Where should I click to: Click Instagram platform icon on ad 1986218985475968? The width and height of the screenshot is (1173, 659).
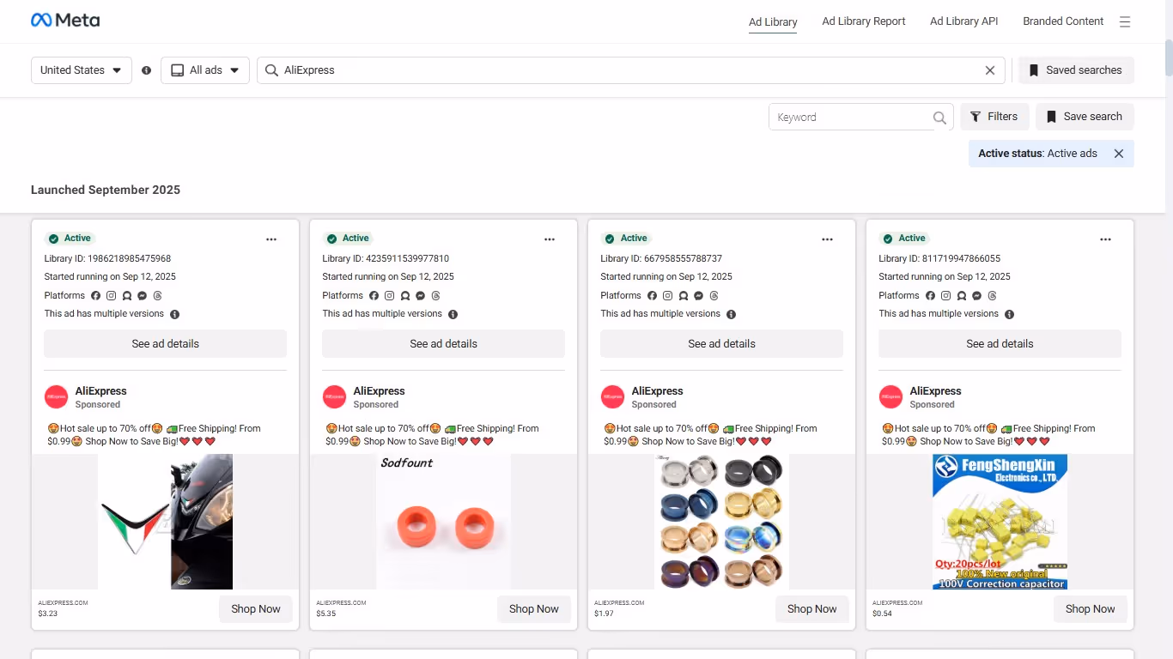(111, 295)
